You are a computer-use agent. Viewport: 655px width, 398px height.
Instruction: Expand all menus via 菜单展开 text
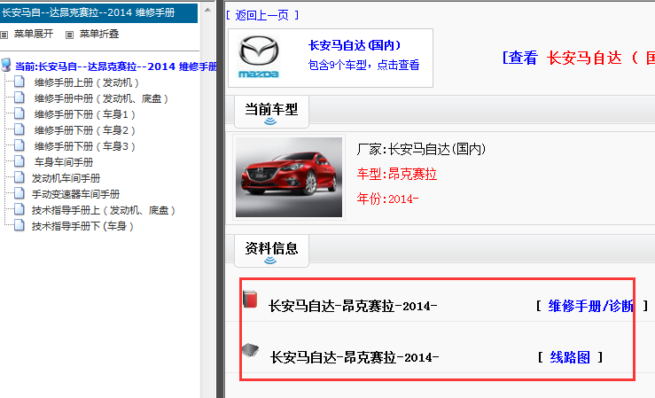tap(34, 34)
